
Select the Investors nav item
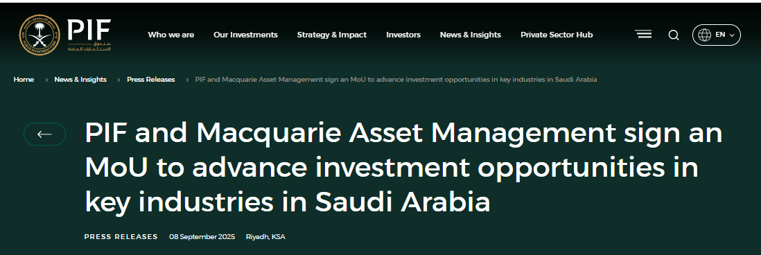point(403,35)
